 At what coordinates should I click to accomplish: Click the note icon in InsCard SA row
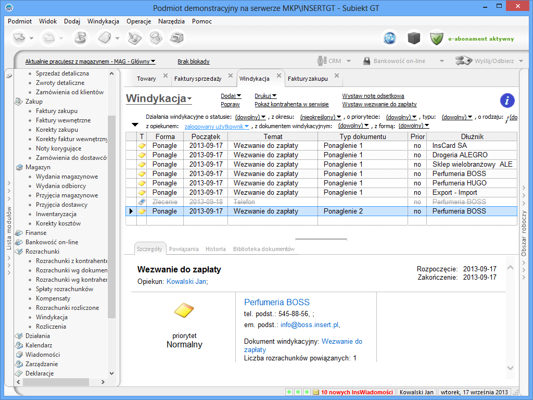pyautogui.click(x=142, y=146)
